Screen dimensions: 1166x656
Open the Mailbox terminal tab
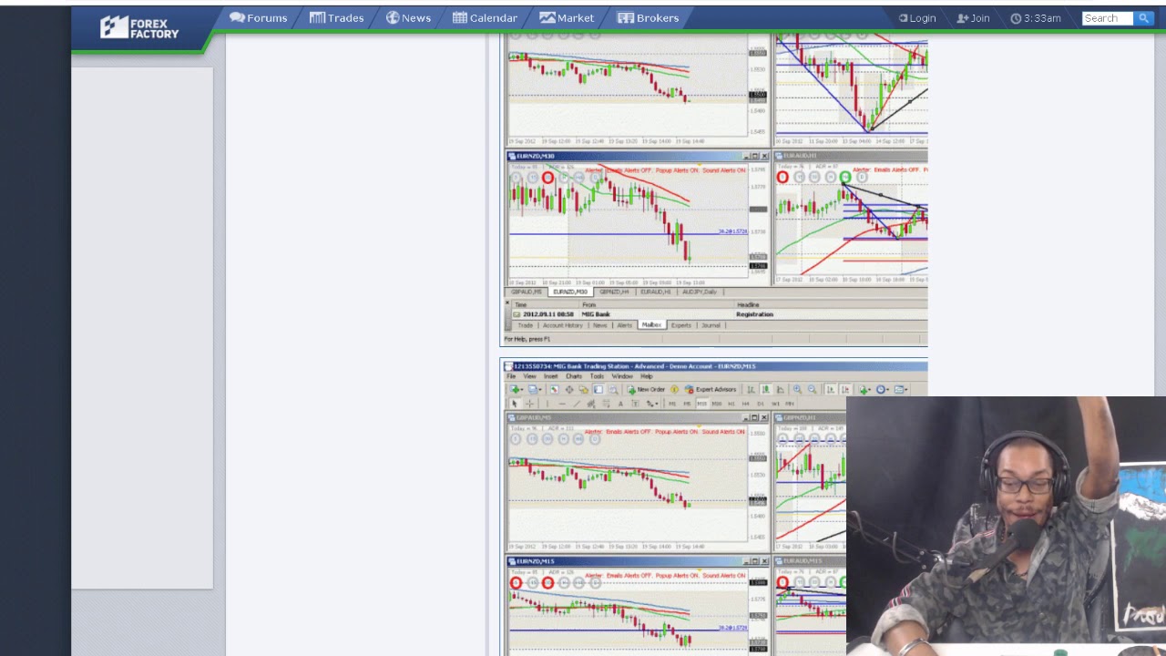651,325
